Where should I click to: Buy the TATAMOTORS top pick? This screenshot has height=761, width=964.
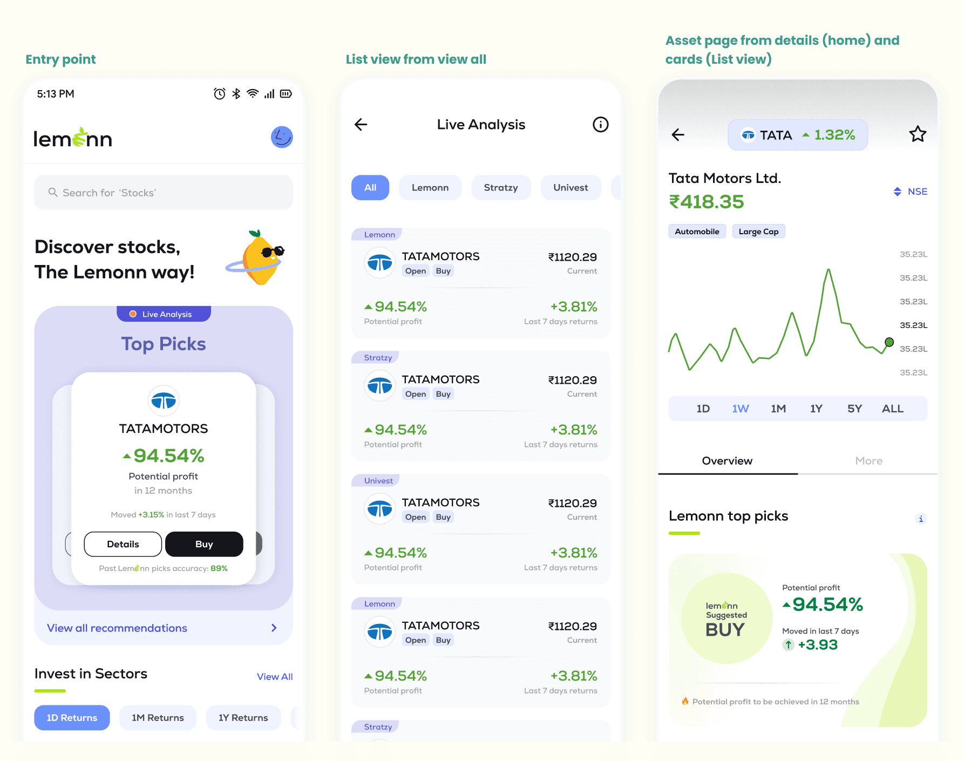point(204,544)
